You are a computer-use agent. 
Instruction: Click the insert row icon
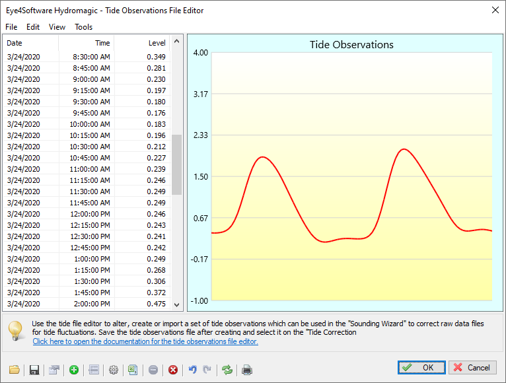tap(94, 369)
